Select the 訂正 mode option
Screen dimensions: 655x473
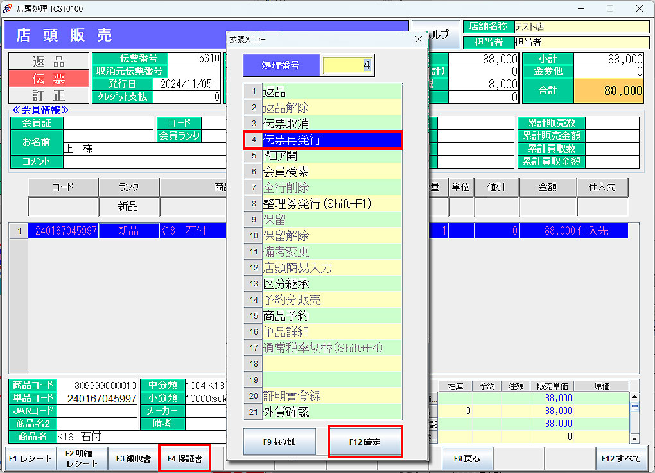coord(49,95)
